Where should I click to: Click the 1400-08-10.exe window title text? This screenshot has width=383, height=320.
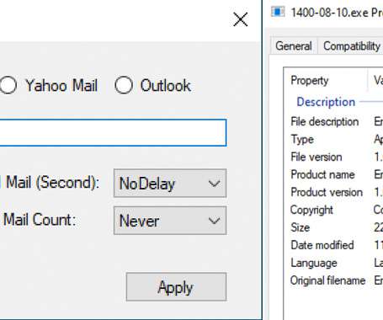click(337, 13)
